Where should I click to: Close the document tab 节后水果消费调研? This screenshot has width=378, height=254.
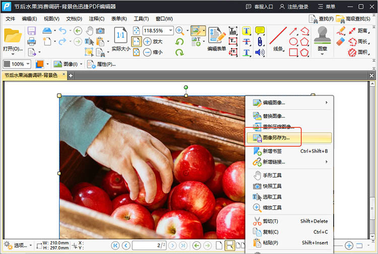64,74
